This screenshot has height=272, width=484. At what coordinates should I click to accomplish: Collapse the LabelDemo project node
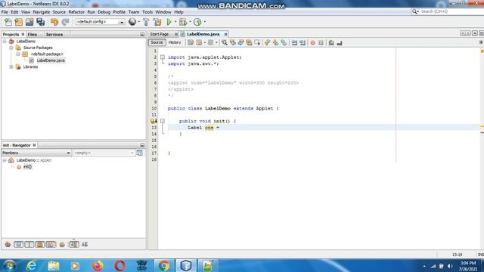coord(5,42)
